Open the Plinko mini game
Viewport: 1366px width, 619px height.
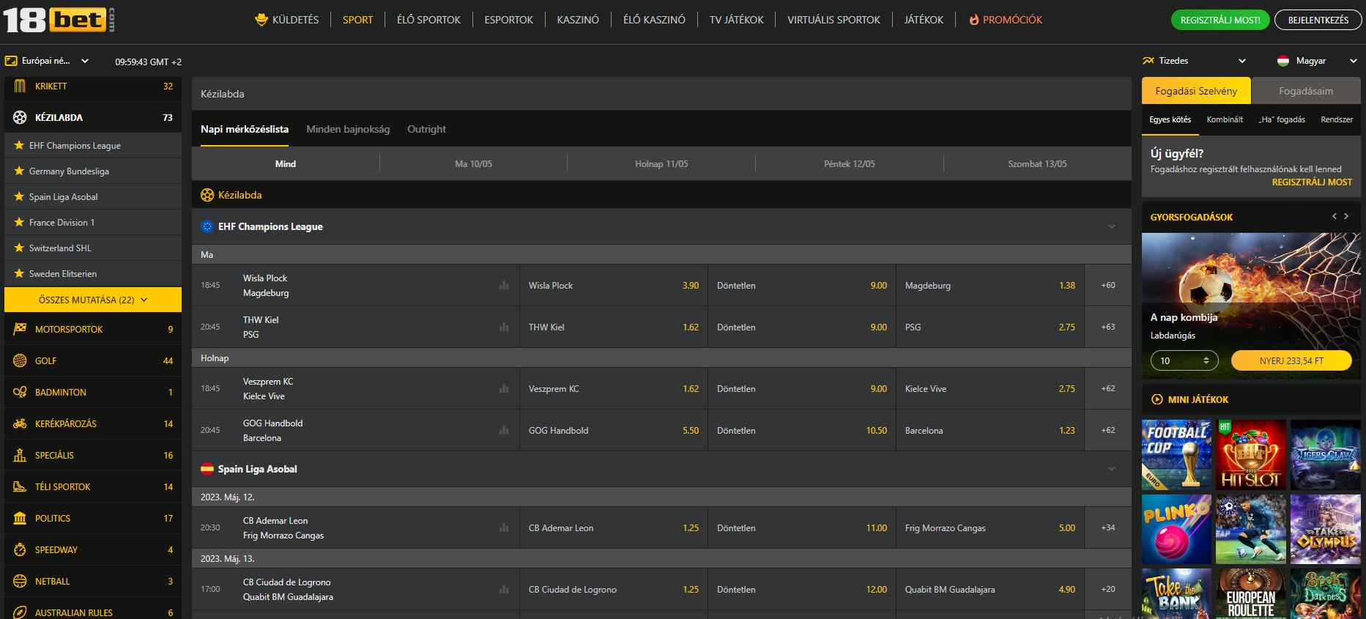click(x=1176, y=529)
